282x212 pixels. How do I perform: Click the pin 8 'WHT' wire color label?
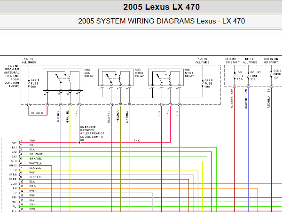pyautogui.click(x=32, y=173)
